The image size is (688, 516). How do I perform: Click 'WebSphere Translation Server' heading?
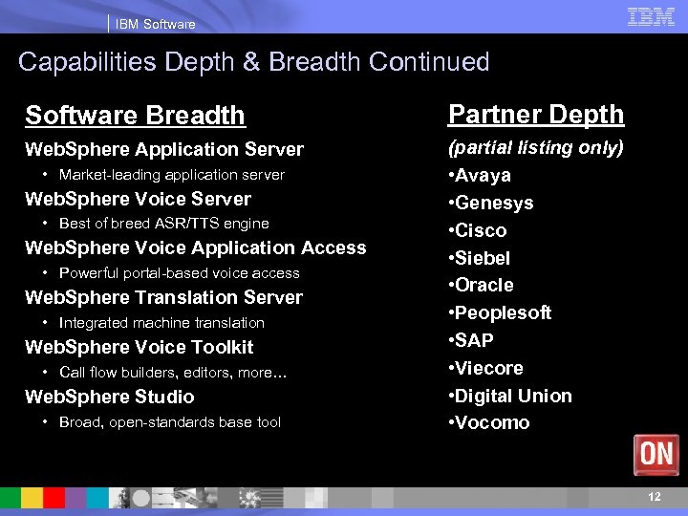(163, 297)
